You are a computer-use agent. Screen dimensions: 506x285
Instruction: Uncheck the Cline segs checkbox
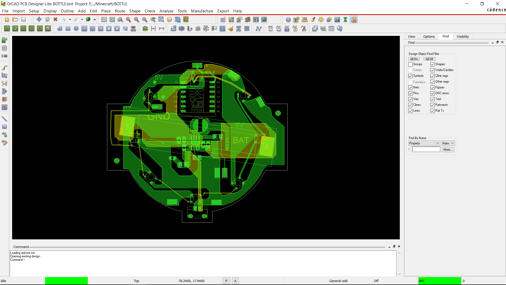[432, 76]
